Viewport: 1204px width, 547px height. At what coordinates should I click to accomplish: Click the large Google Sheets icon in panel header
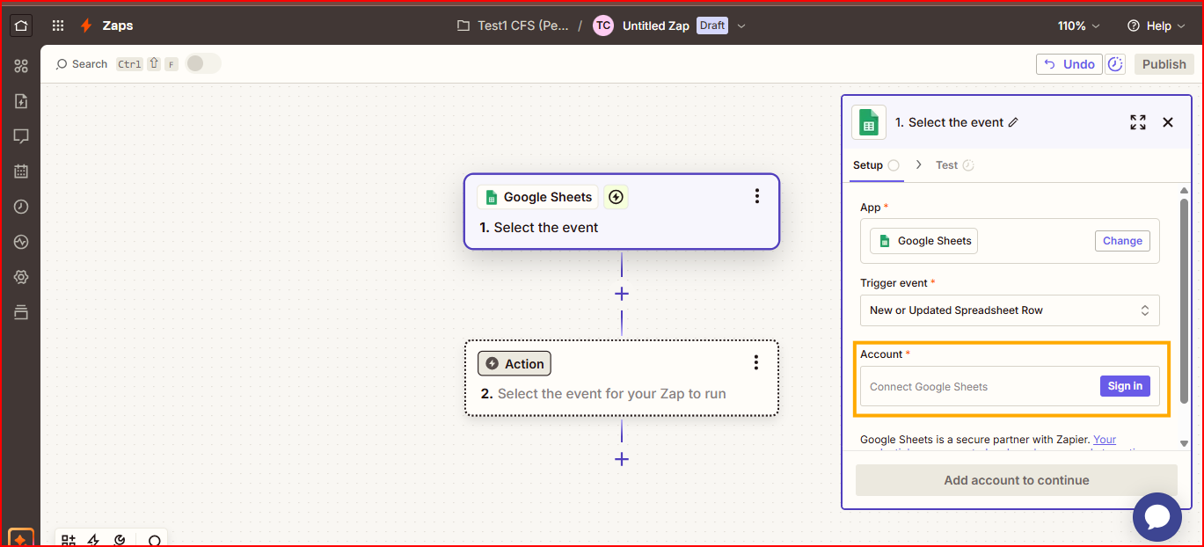(x=869, y=122)
